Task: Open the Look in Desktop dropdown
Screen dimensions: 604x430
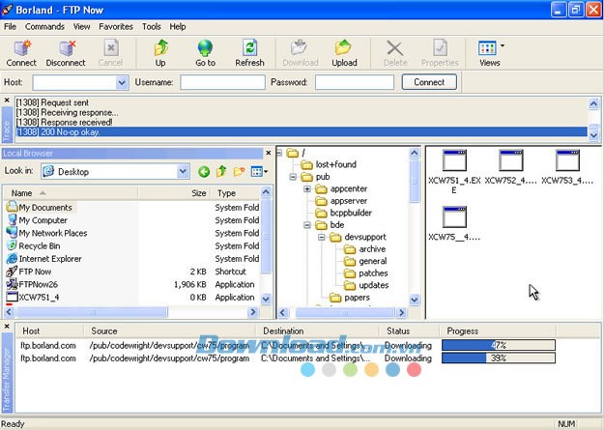Action: pyautogui.click(x=183, y=172)
